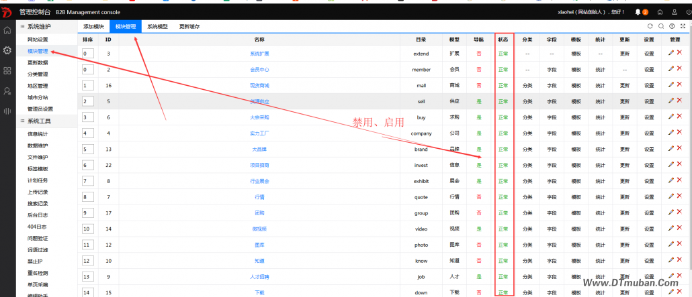Click the search magnifier icon in toolbar

661,26
